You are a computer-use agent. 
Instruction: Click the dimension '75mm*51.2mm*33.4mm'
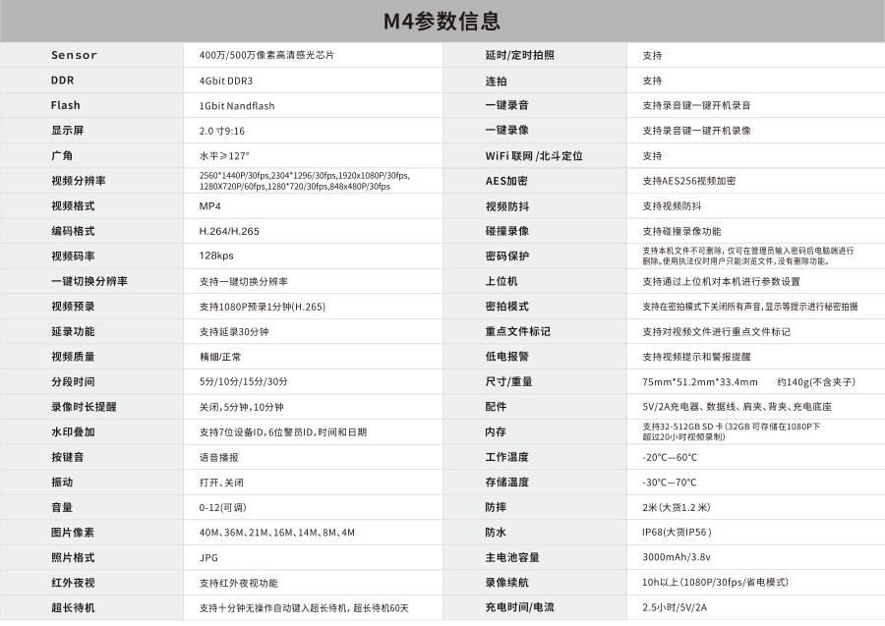700,382
